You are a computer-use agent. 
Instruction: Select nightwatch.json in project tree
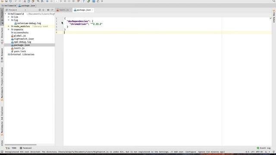click(x=22, y=39)
